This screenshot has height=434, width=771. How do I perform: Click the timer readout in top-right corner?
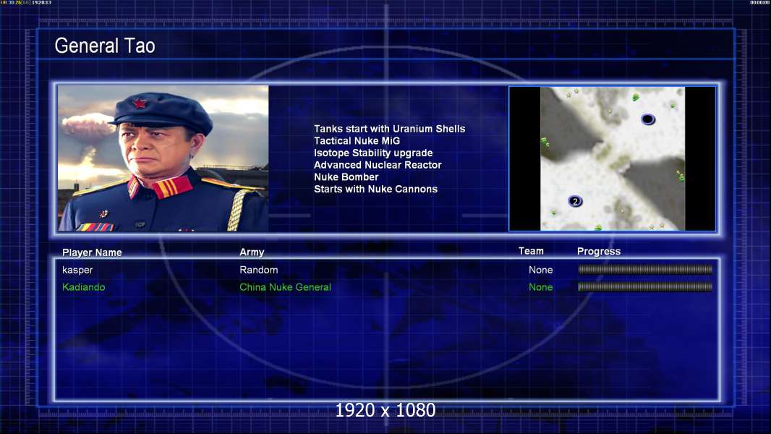(x=759, y=2)
